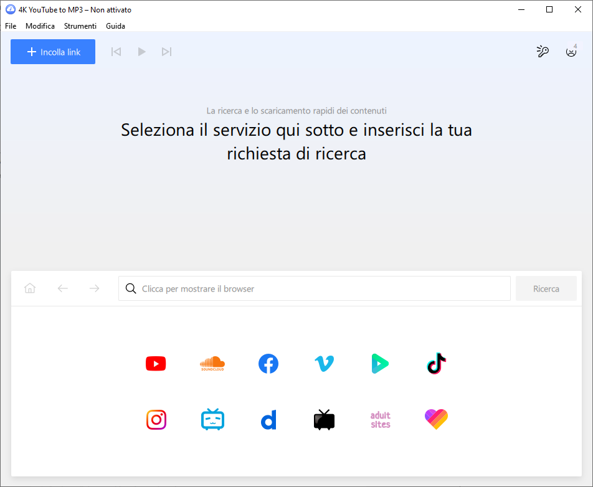Select the Likee heart service
Screen dimensions: 593x487
point(437,419)
